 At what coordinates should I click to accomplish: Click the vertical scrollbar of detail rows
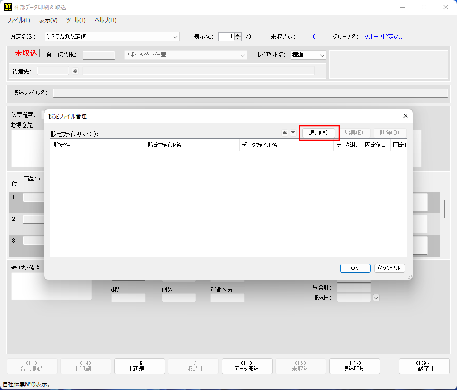[x=444, y=209]
